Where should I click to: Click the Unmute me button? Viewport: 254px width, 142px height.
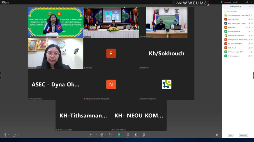pos(244,136)
